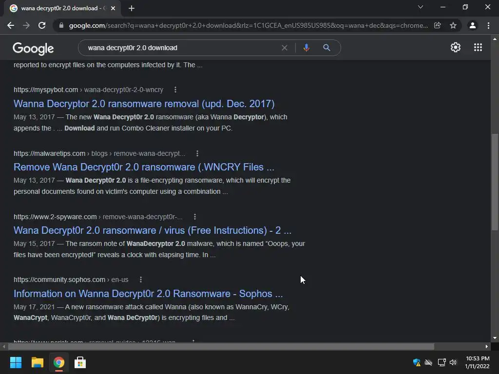
Task: Open options for 2-spyware.com result
Action: [x=195, y=217]
